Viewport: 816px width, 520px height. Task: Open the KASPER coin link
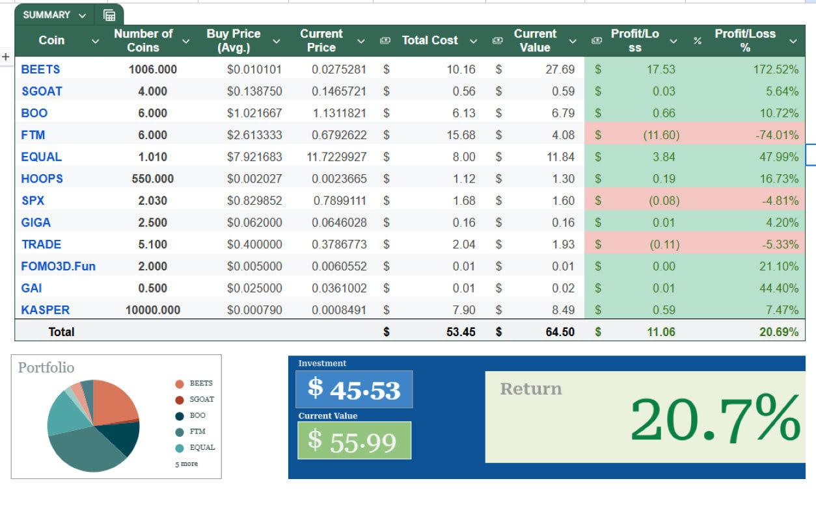tap(45, 310)
